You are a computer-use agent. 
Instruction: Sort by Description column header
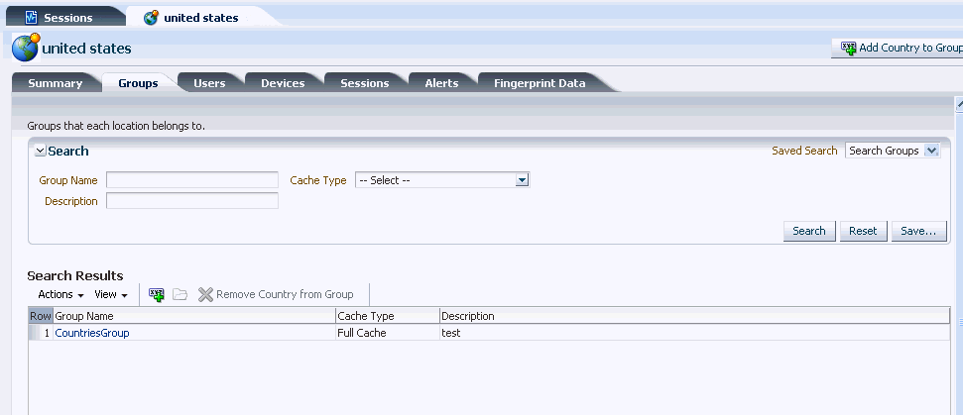pos(694,316)
